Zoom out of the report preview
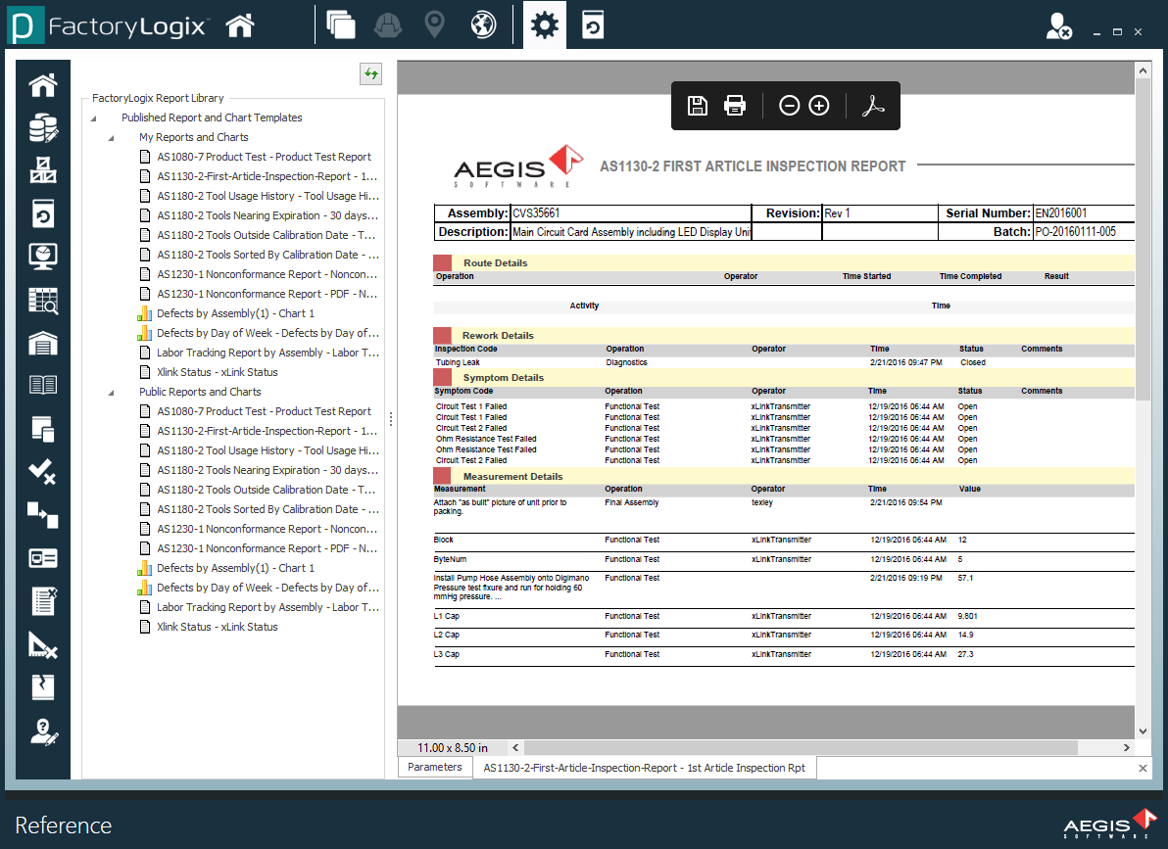The height and width of the screenshot is (849, 1168). point(790,105)
